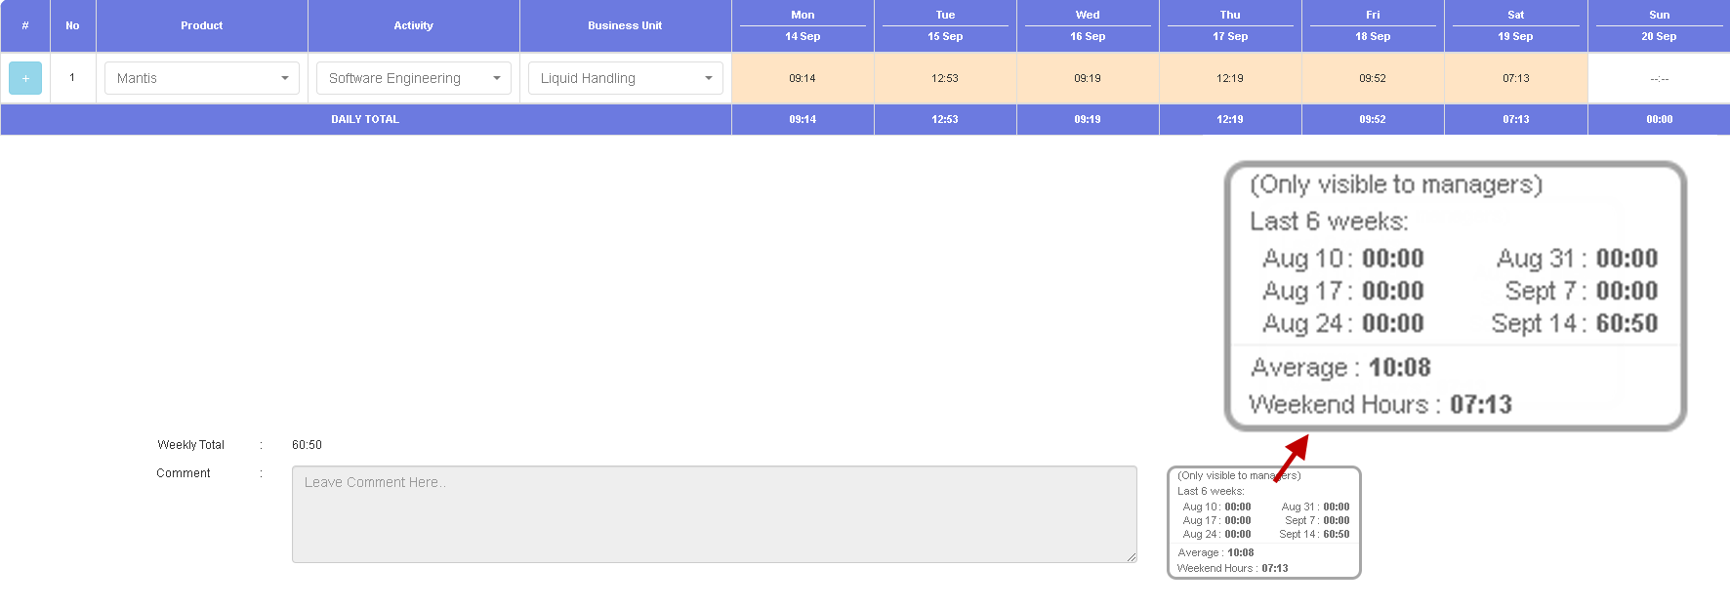Click the small managers-only summary box
This screenshot has width=1730, height=608.
(1263, 523)
